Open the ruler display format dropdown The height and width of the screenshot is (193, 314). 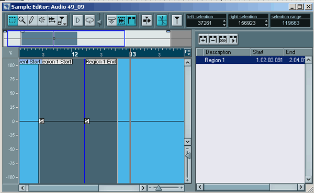188,52
